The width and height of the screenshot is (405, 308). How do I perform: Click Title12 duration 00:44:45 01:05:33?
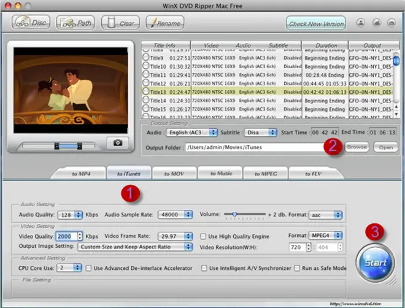click(325, 83)
